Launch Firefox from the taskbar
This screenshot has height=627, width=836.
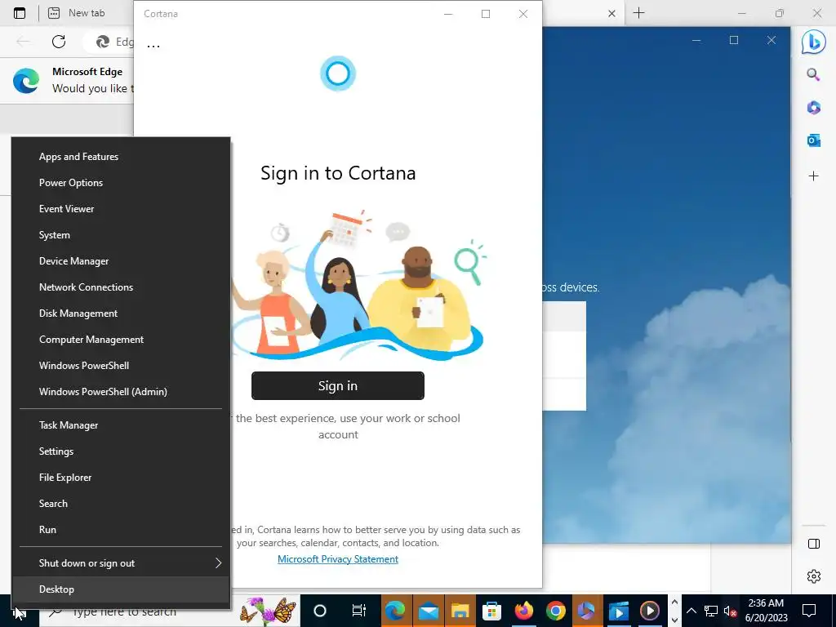tap(523, 611)
